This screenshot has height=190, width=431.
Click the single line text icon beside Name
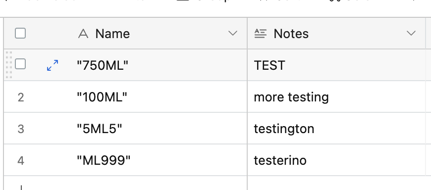83,34
